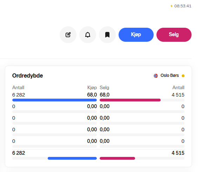214x172 pixels.
Task: Click the timestamp 08:53:41
Action: coord(183,6)
